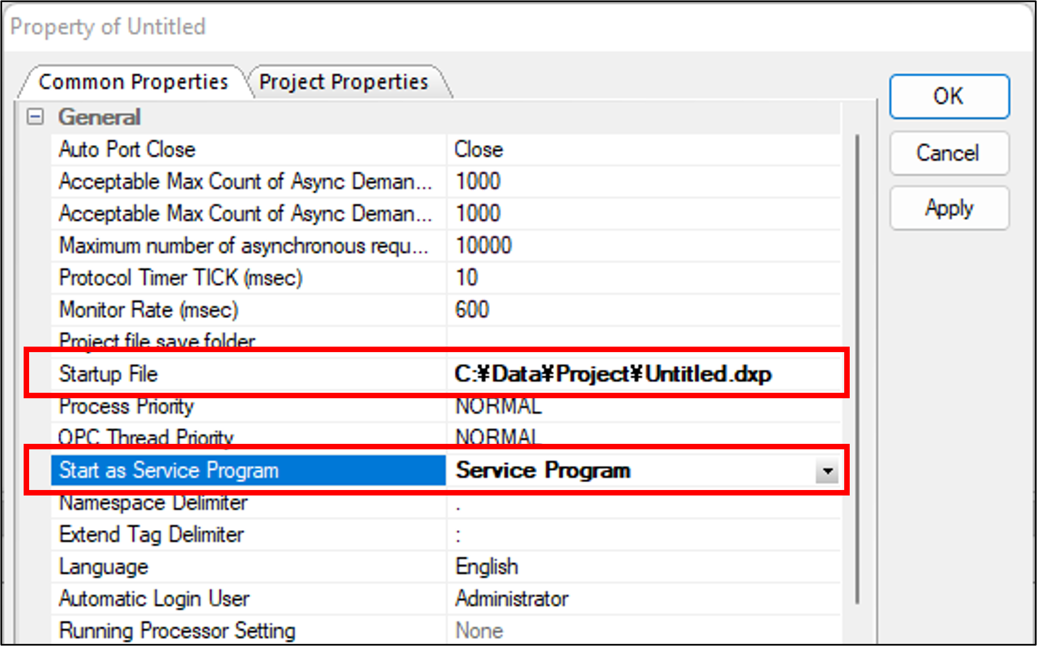Image resolution: width=1037 pixels, height=646 pixels.
Task: Select the Common Properties tab
Action: click(133, 82)
